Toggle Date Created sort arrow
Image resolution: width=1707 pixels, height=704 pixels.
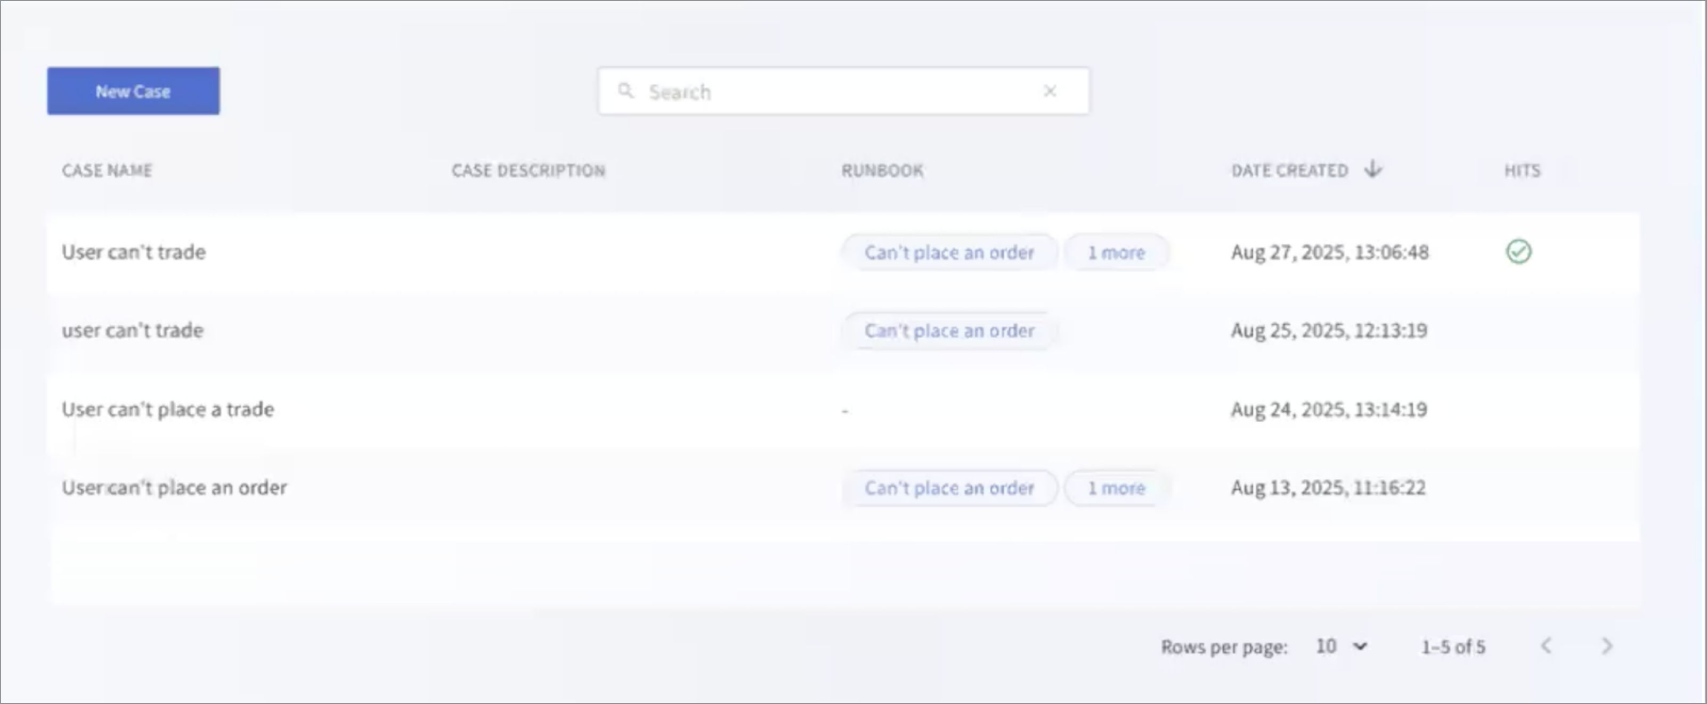point(1373,169)
